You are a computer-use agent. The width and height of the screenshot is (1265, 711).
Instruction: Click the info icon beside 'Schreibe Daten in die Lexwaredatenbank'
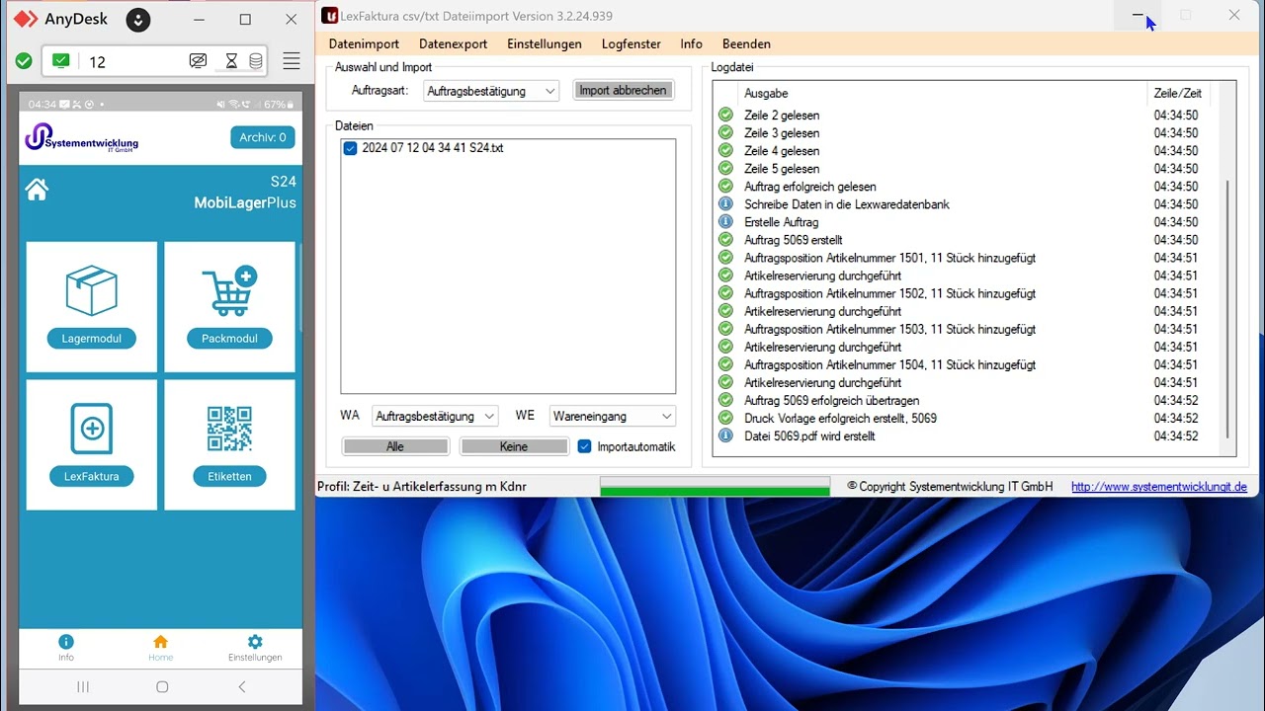pos(725,204)
